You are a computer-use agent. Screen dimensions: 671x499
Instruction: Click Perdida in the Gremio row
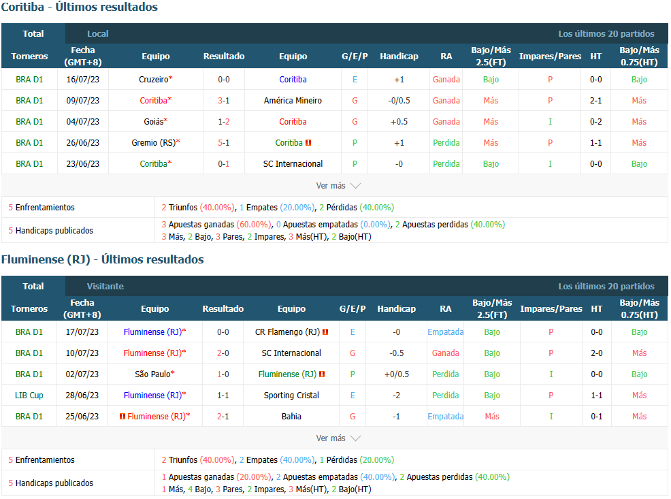[x=446, y=143]
